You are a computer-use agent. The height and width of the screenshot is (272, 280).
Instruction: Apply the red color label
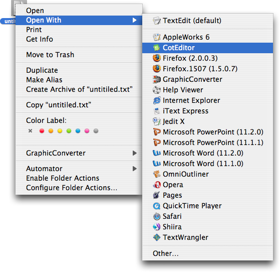tap(42, 131)
